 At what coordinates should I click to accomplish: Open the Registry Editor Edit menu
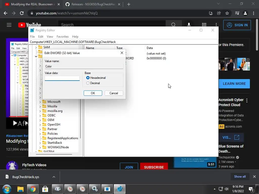[41, 36]
